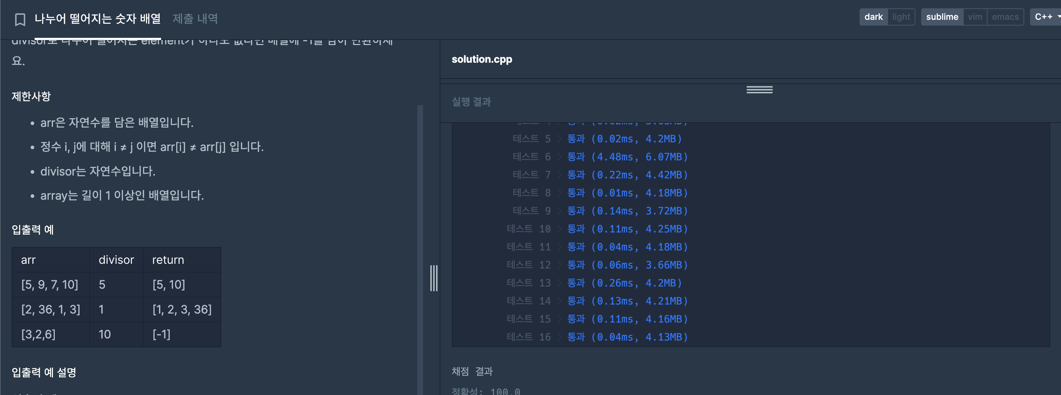The height and width of the screenshot is (395, 1061).
Task: Click table cell [2, 36, 1, 3]
Action: [51, 309]
